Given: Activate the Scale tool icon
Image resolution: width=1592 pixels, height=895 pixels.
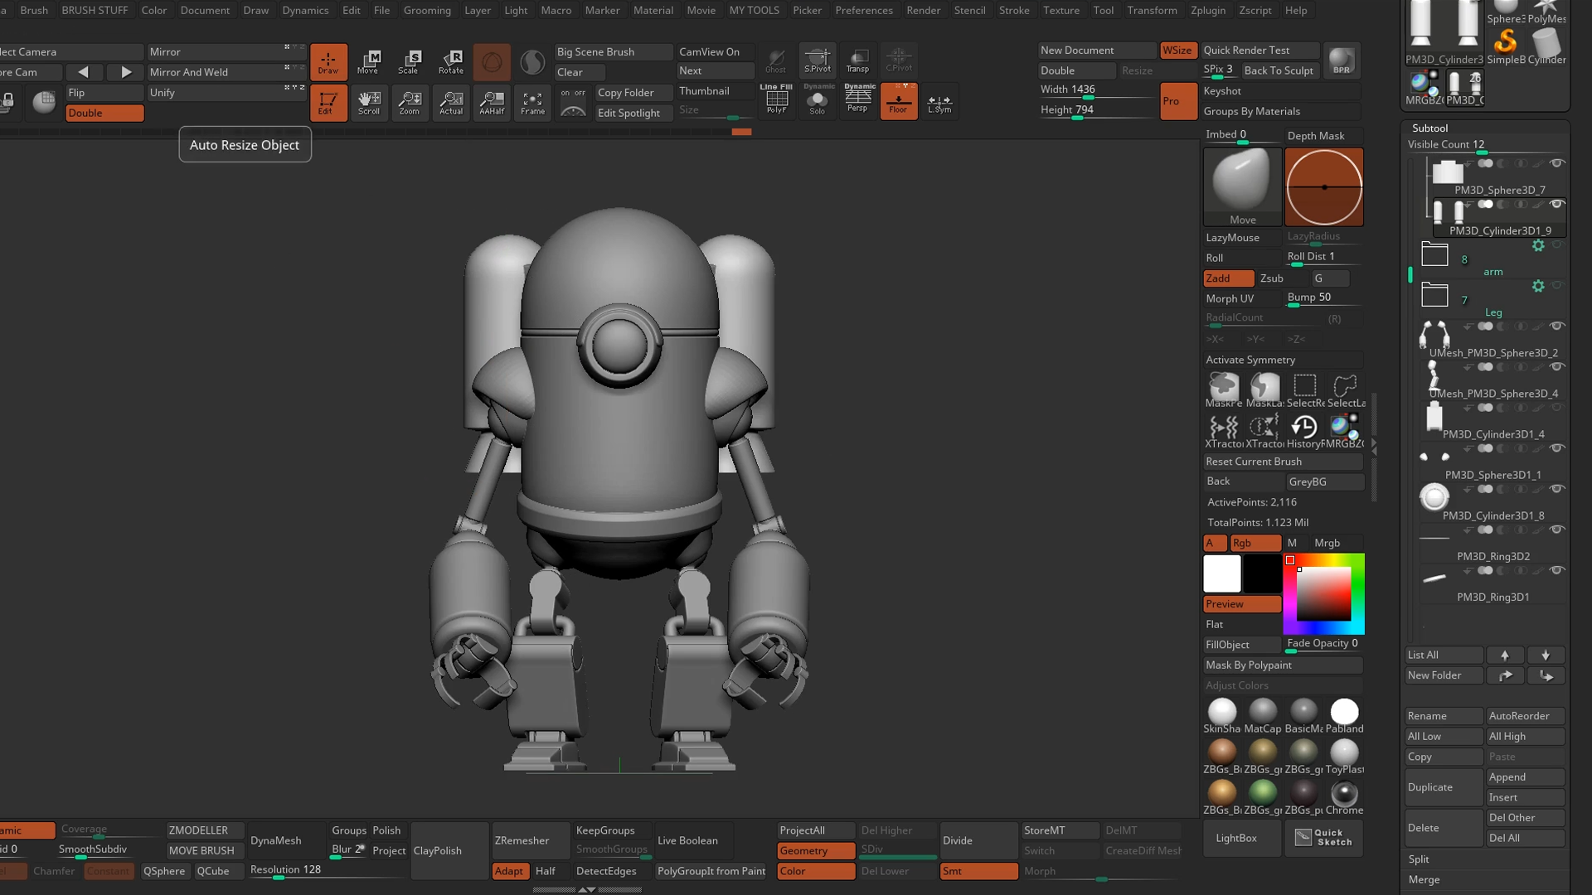Looking at the screenshot, I should pyautogui.click(x=409, y=60).
